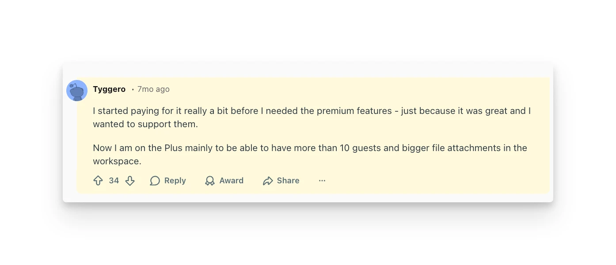Open the three-dot more options menu
616x265 pixels.
coord(322,181)
